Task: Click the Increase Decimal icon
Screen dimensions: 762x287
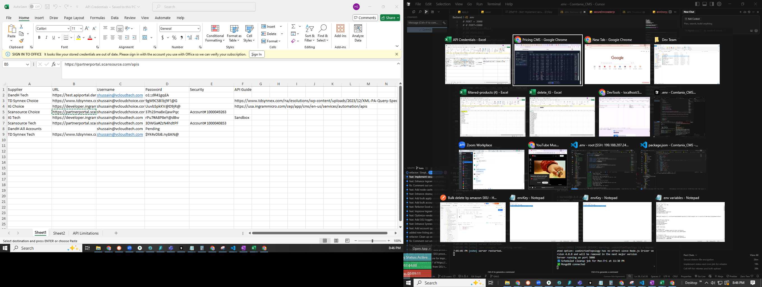Action: (x=190, y=38)
